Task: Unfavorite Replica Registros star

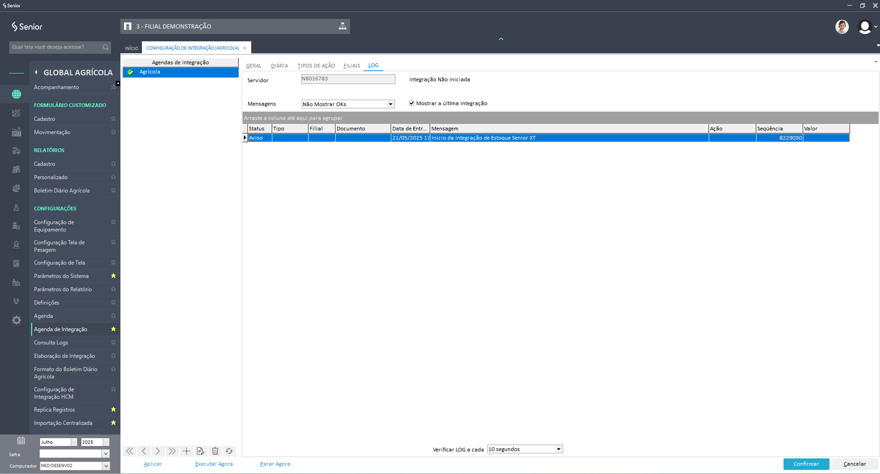Action: pyautogui.click(x=113, y=409)
